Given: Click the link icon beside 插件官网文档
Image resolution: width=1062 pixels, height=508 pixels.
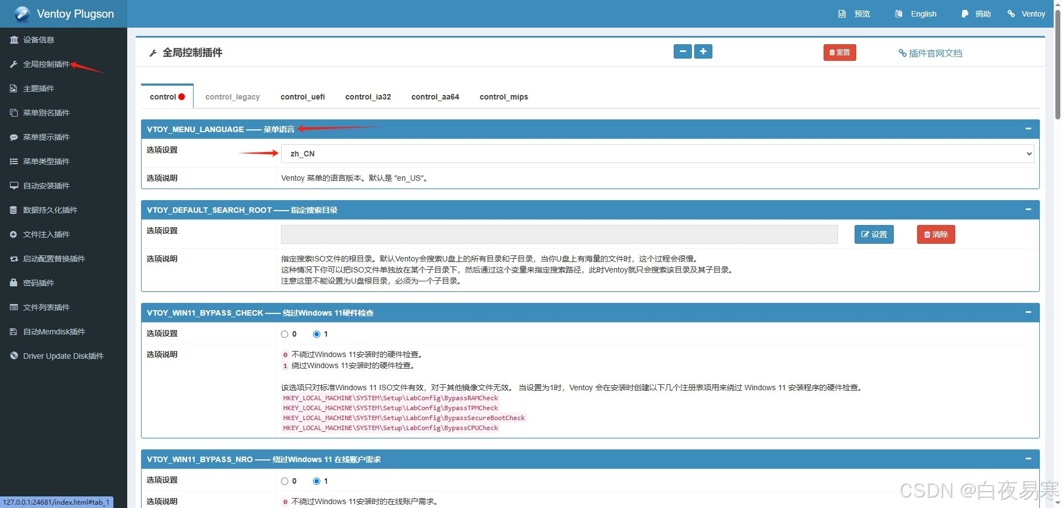Looking at the screenshot, I should (x=902, y=53).
